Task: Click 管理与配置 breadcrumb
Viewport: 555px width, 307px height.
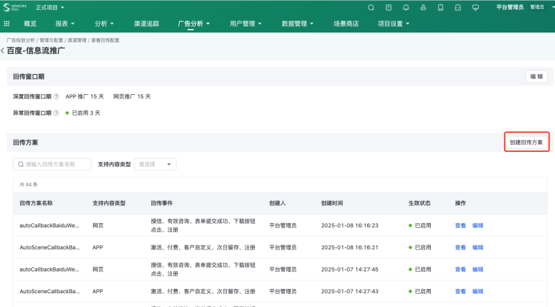Action: (x=51, y=40)
